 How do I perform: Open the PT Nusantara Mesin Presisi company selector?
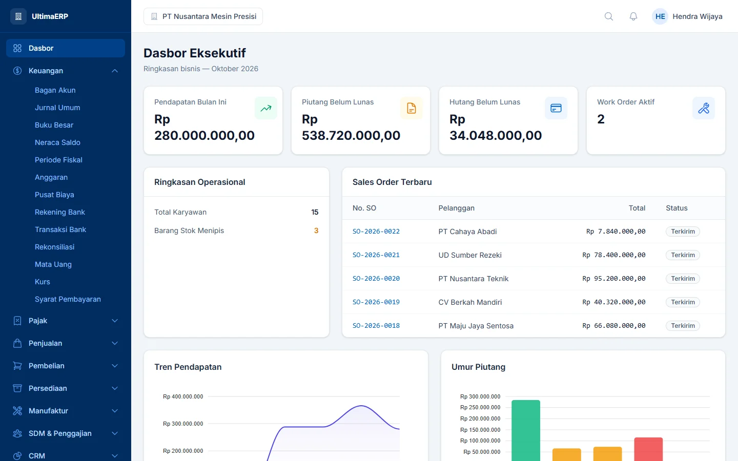coord(203,16)
